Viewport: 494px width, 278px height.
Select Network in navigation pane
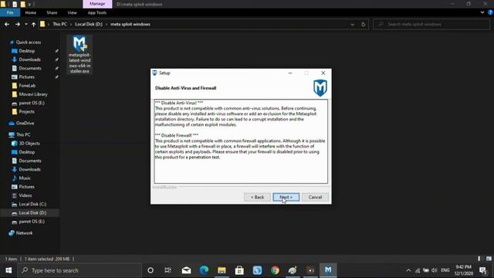[x=24, y=233]
